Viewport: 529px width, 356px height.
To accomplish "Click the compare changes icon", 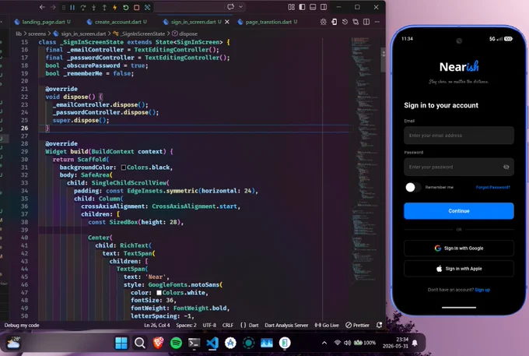I will 356,22.
